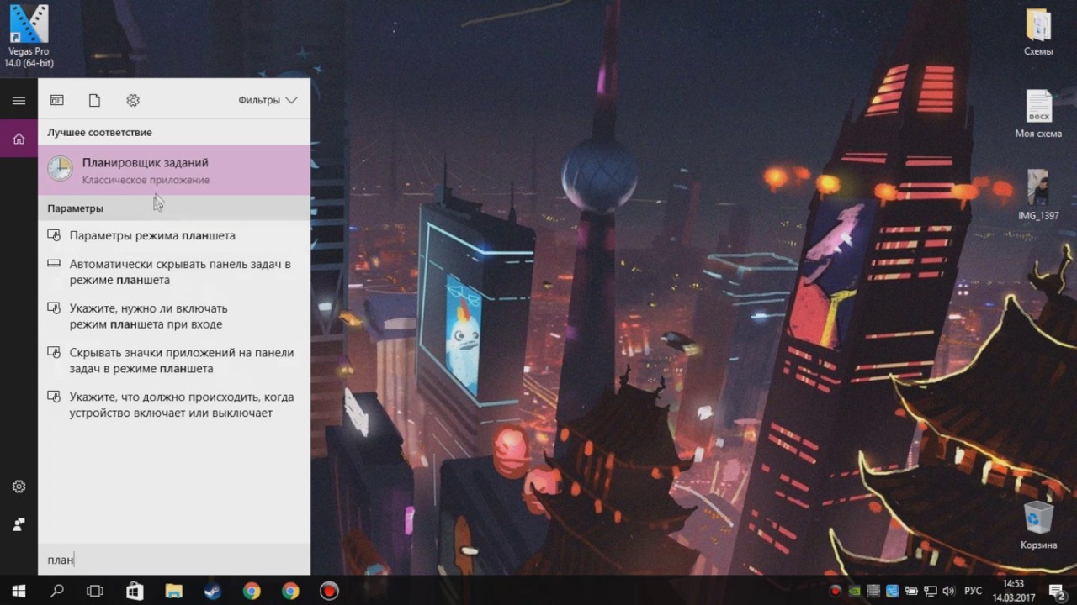Click the battery power tray icon
Screen dimensions: 1077x605
point(911,591)
